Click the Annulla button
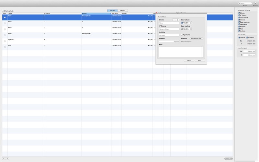This screenshot has height=162, width=259. click(x=189, y=61)
